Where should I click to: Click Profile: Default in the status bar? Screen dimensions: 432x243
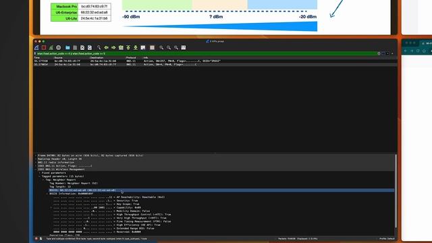pyautogui.click(x=387, y=238)
